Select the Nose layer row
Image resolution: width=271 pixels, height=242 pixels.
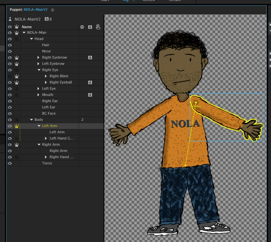[x=55, y=51]
